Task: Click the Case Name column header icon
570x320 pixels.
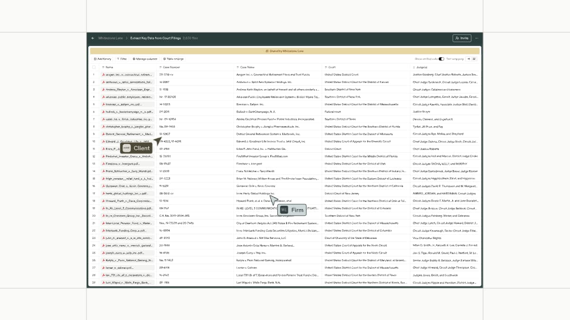Action: (x=237, y=67)
